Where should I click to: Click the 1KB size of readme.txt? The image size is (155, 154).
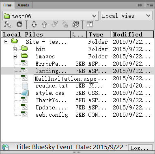point(80,86)
